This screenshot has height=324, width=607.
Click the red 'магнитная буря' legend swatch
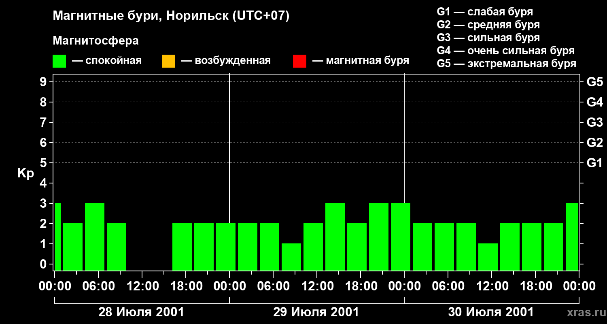(299, 61)
